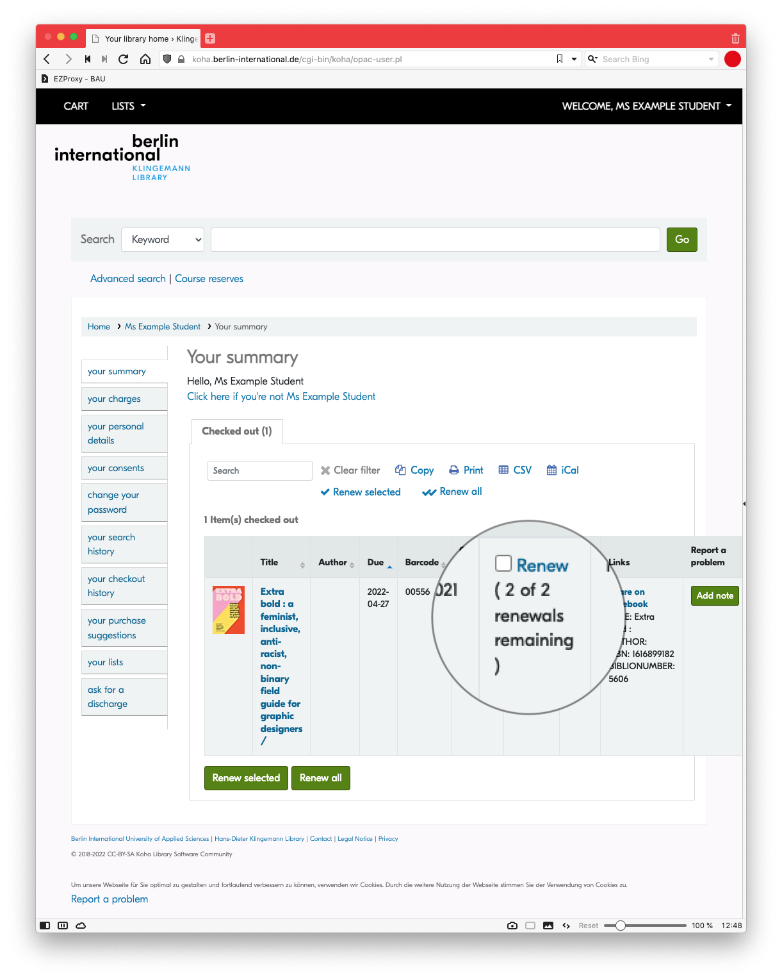Open Keyword search type dropdown
782x980 pixels.
click(163, 240)
